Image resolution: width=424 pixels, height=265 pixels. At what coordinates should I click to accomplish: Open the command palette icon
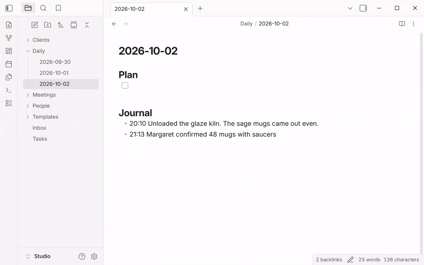coord(9,90)
